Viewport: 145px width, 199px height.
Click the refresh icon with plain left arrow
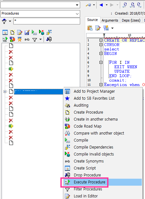click(x=125, y=5)
